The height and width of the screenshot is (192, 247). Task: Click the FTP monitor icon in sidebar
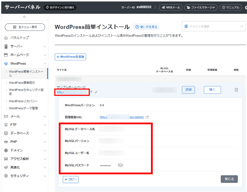[x=6, y=125]
